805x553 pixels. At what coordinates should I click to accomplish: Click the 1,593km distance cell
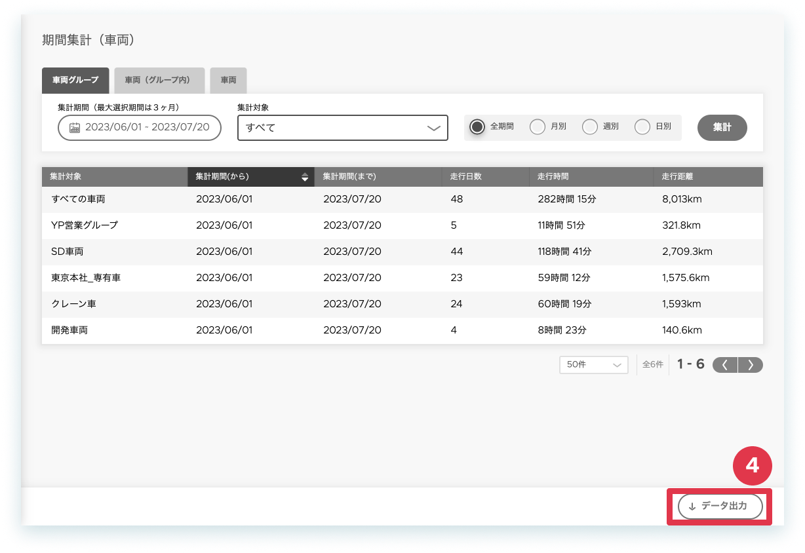(682, 304)
